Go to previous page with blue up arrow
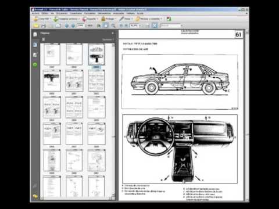Screen dimensions: 279x209 (x=67, y=26)
